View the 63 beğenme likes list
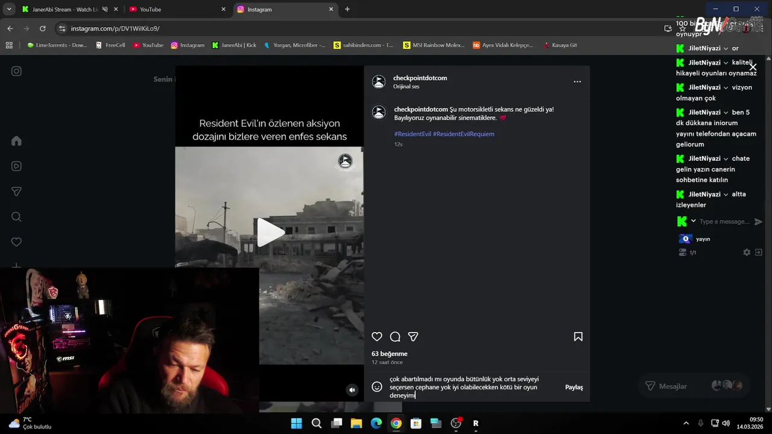The width and height of the screenshot is (772, 434). pyautogui.click(x=390, y=354)
